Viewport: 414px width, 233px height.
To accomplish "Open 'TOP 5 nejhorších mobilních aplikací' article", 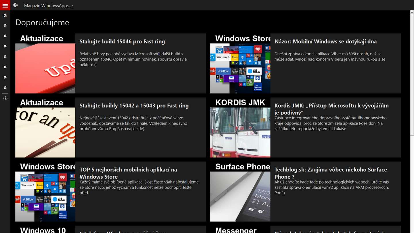I will click(x=128, y=173).
